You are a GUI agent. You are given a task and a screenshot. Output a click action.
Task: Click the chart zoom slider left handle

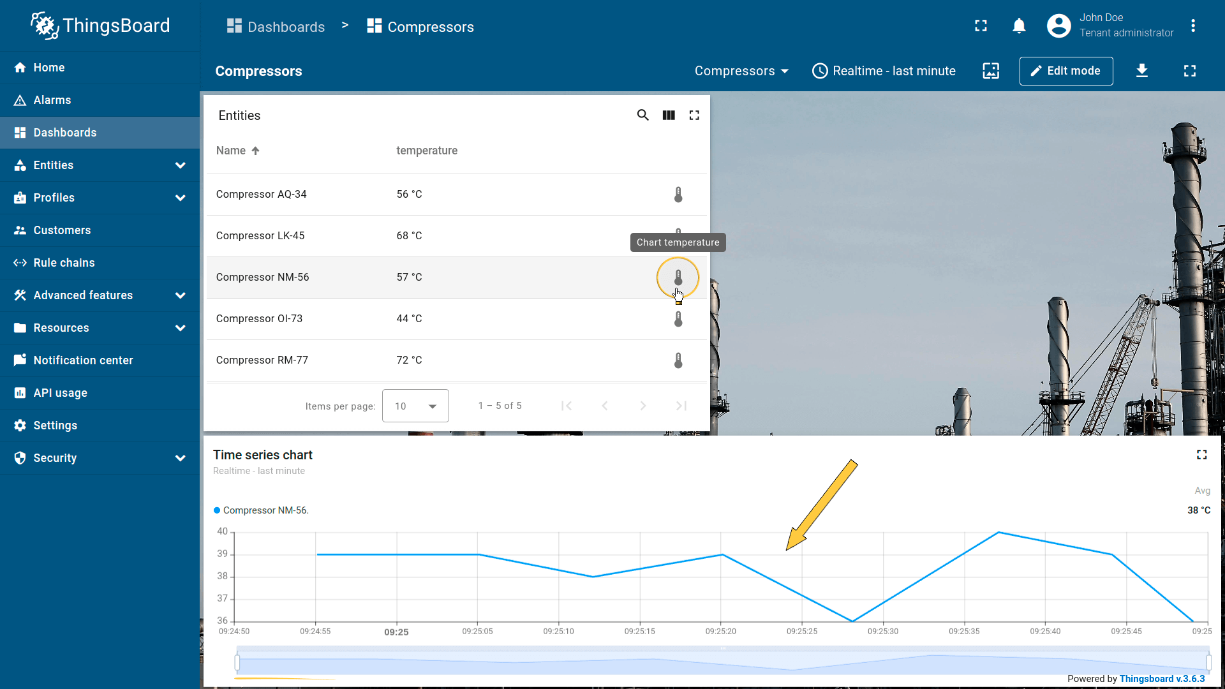point(237,662)
